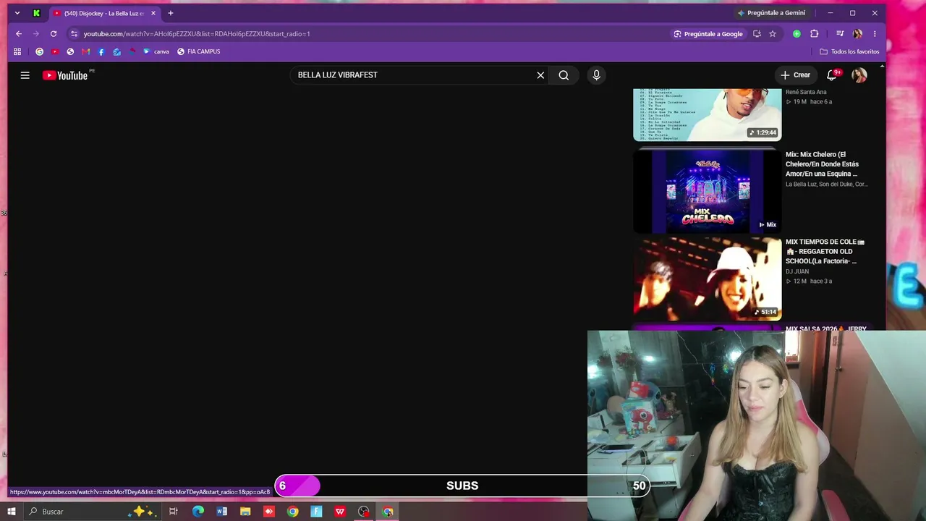Open the media control playlist icon
This screenshot has width=926, height=521.
[840, 34]
